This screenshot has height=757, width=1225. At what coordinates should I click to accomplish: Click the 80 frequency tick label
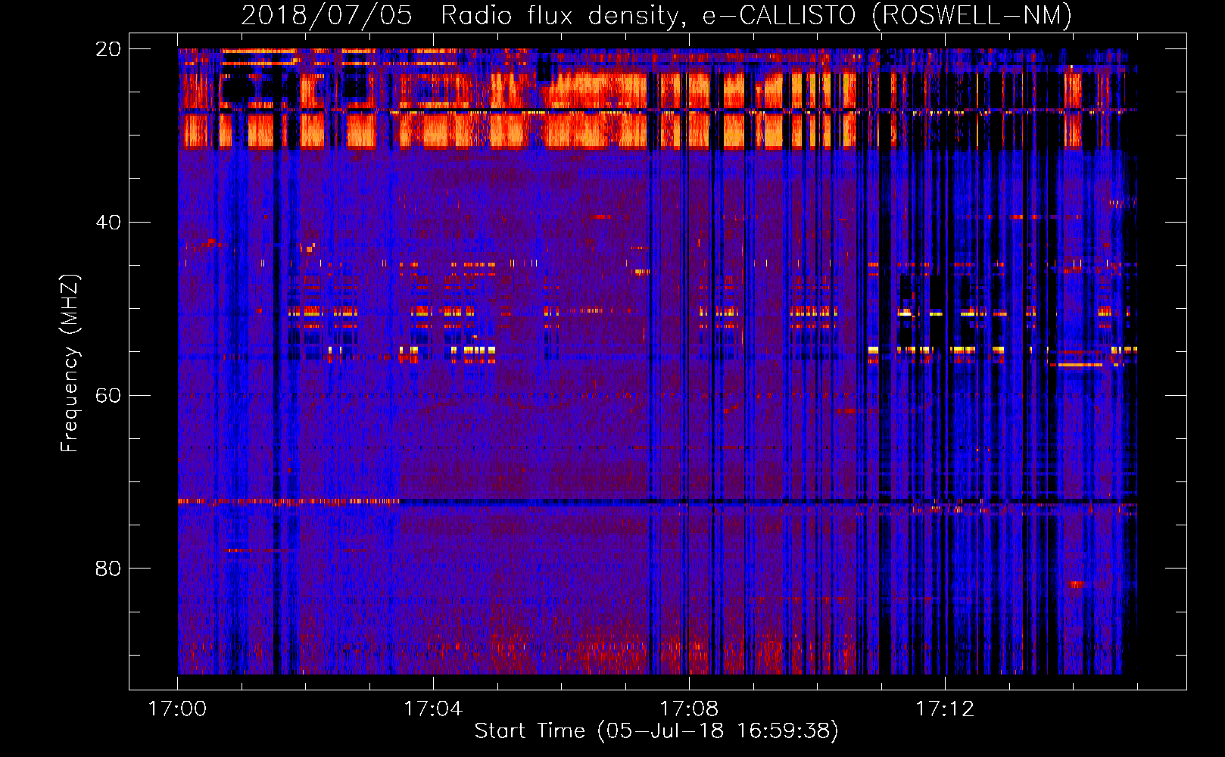(x=108, y=569)
